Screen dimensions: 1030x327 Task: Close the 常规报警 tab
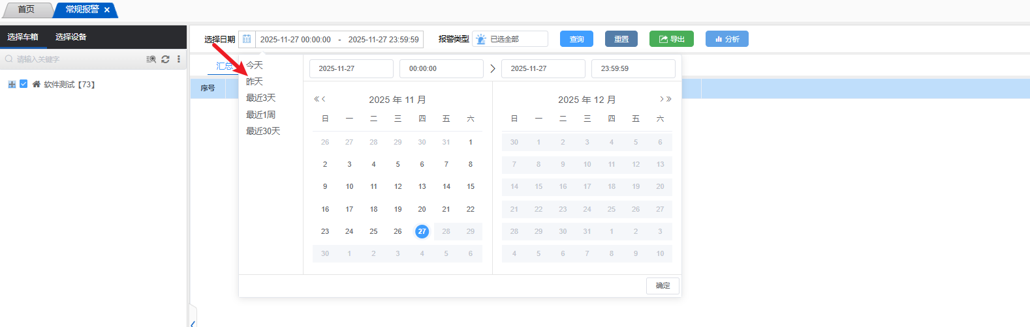click(x=107, y=10)
